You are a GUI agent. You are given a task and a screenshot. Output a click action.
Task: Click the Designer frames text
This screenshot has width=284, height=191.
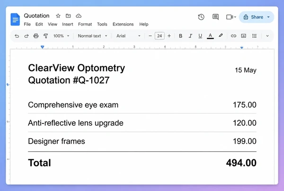coord(56,141)
